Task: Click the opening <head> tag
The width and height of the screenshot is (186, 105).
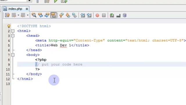Action: pos(33,36)
